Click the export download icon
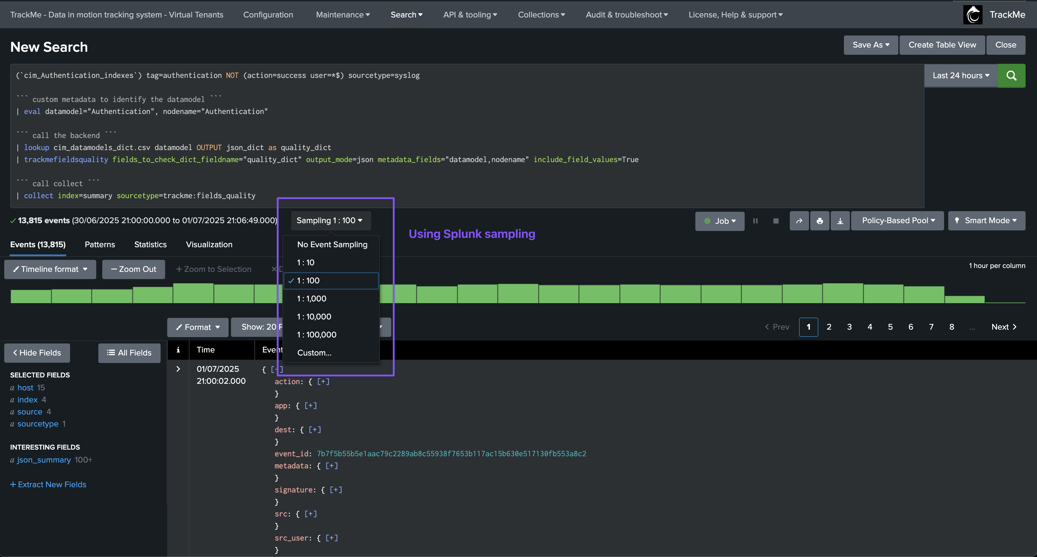 point(840,221)
